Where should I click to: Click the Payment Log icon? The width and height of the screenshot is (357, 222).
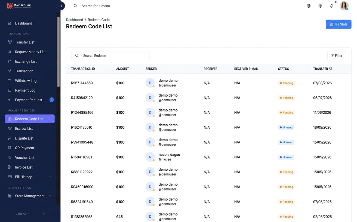tap(10, 90)
